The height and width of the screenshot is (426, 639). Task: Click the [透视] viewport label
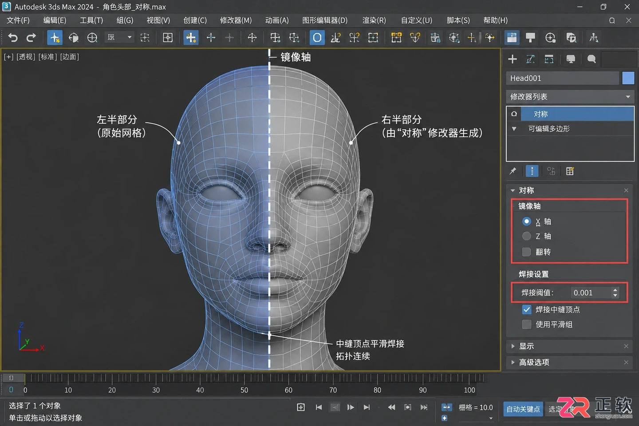click(x=26, y=57)
